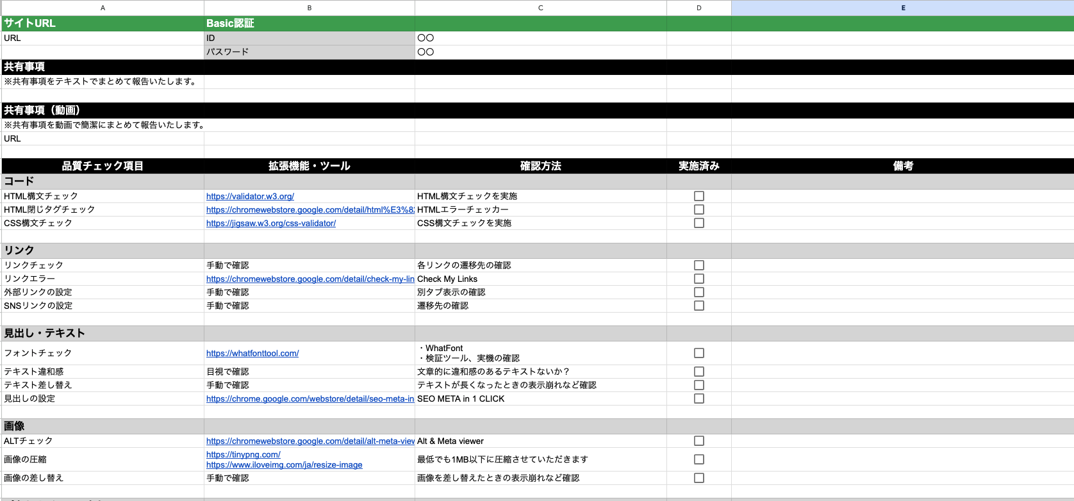
Task: Click the ID label cell
Action: pos(310,38)
